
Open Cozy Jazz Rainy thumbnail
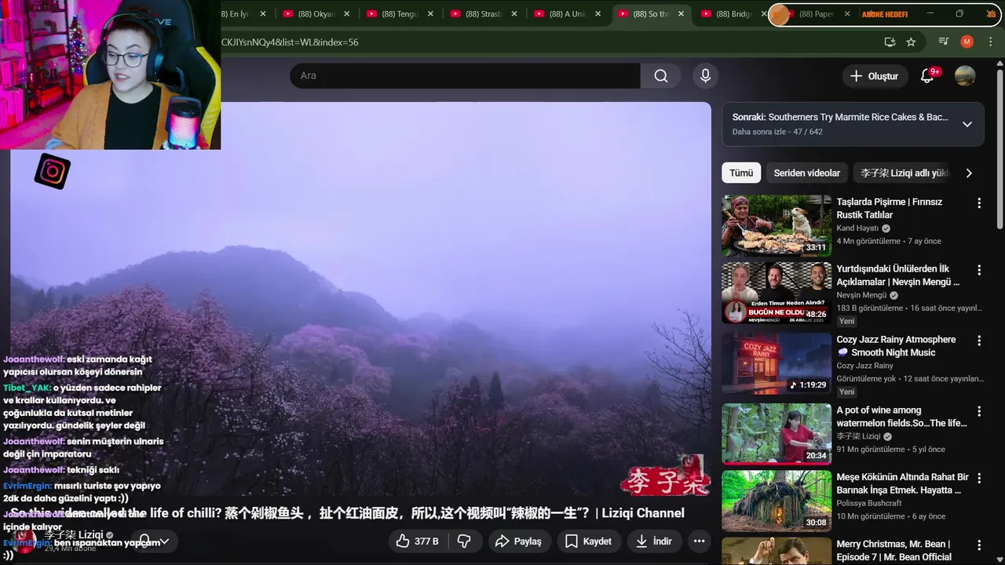click(x=777, y=363)
